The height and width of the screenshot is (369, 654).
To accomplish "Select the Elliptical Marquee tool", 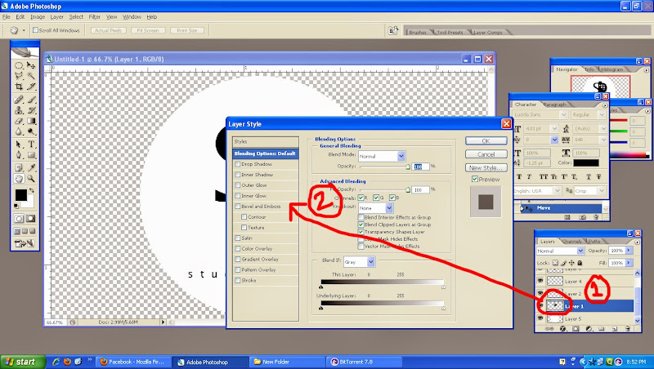I will 19,65.
